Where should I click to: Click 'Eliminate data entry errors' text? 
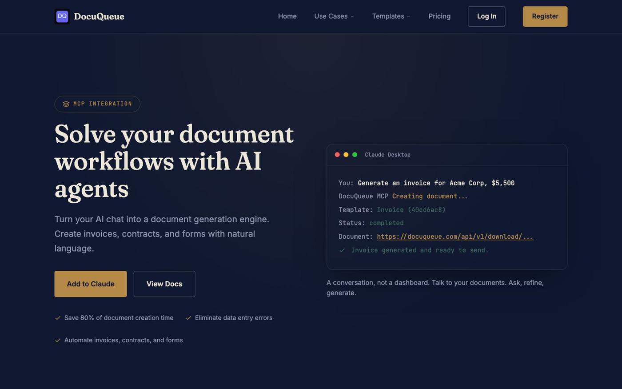pos(234,318)
